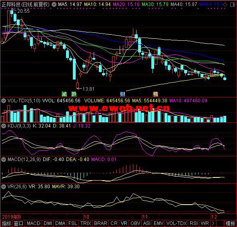
Task: Click the DEA: -0.40 value
Action: tap(78, 159)
